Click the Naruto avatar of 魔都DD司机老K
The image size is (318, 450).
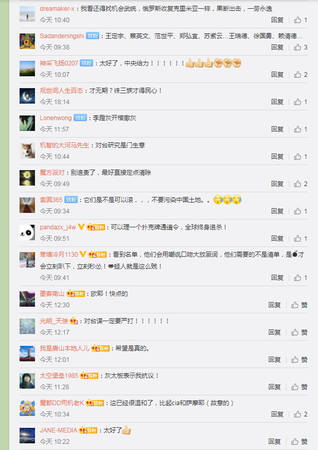(27, 408)
